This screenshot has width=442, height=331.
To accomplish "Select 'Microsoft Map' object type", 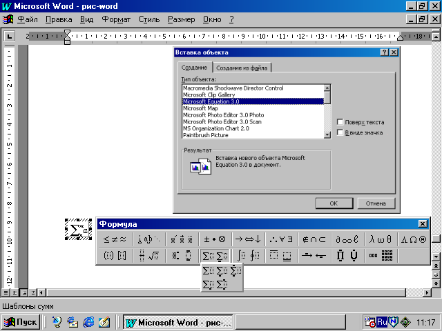I will [253, 108].
